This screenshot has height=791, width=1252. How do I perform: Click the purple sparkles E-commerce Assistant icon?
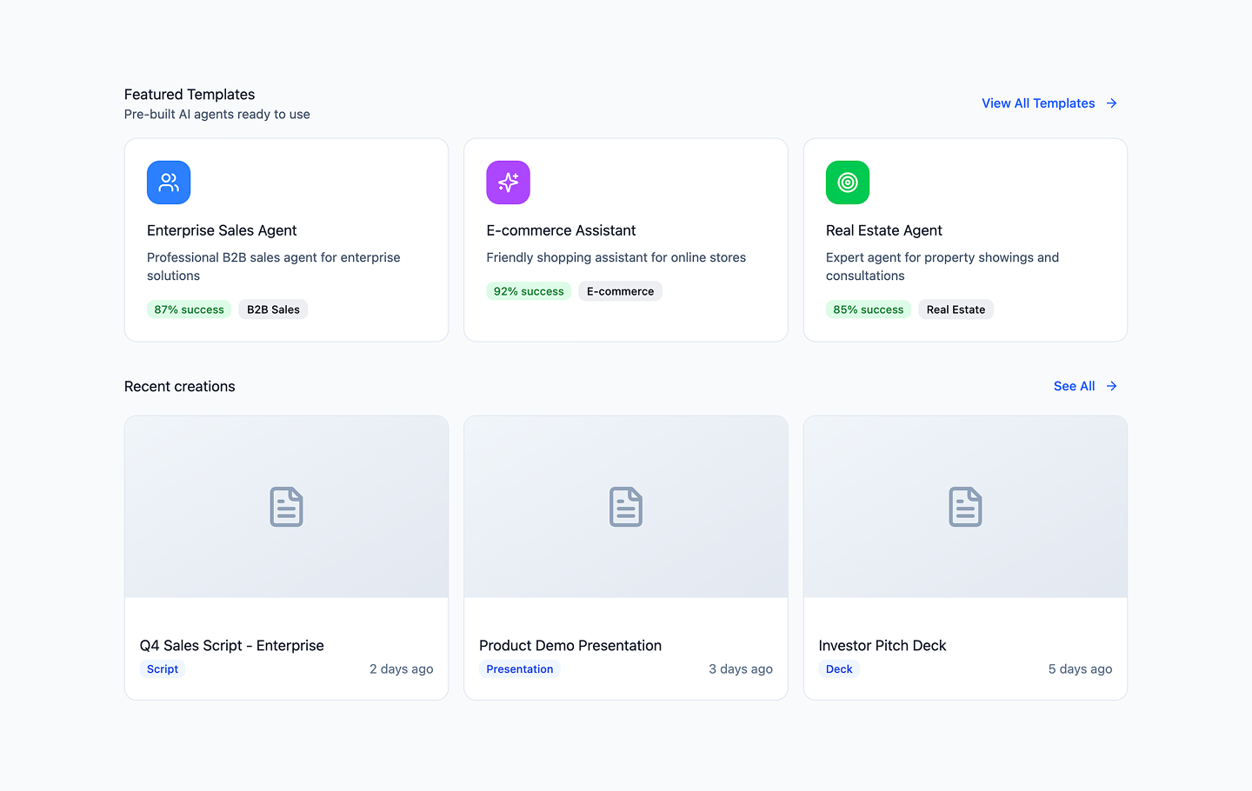point(508,183)
